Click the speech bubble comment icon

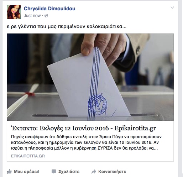[54, 172]
